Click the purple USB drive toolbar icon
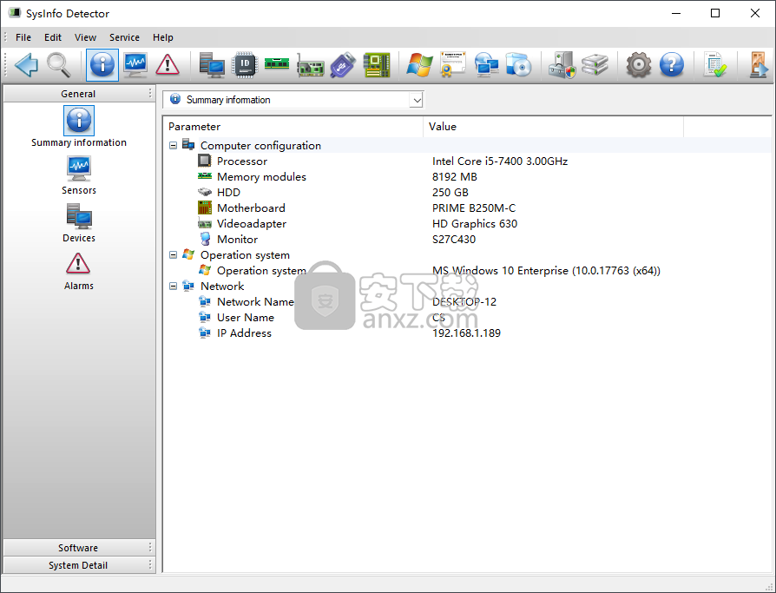The height and width of the screenshot is (593, 776). coord(343,65)
